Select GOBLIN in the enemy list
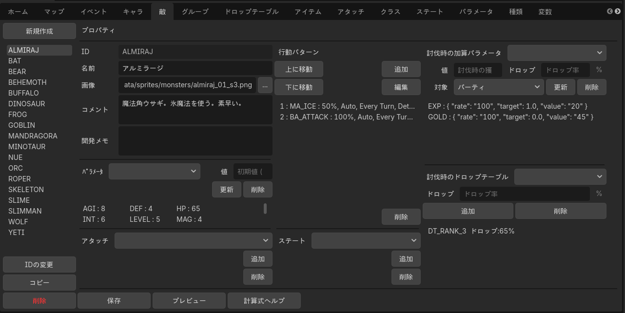625x313 pixels. pyautogui.click(x=39, y=125)
